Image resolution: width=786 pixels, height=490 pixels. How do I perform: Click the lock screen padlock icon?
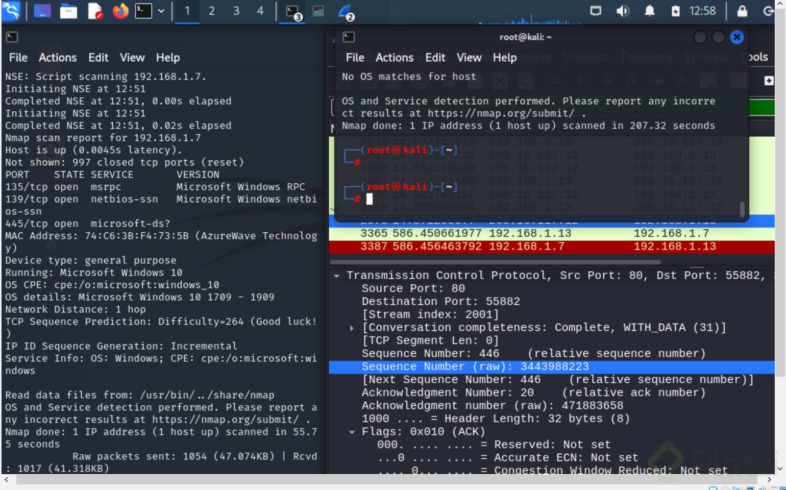coord(742,11)
